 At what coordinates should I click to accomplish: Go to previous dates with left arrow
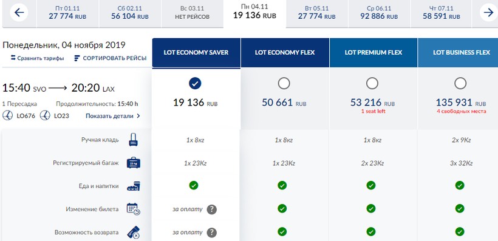coord(19,12)
